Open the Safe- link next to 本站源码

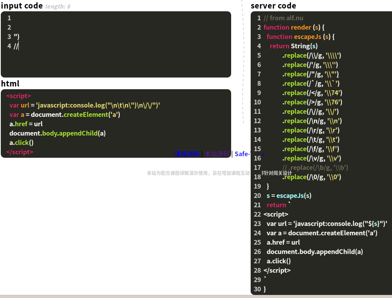tap(242, 154)
